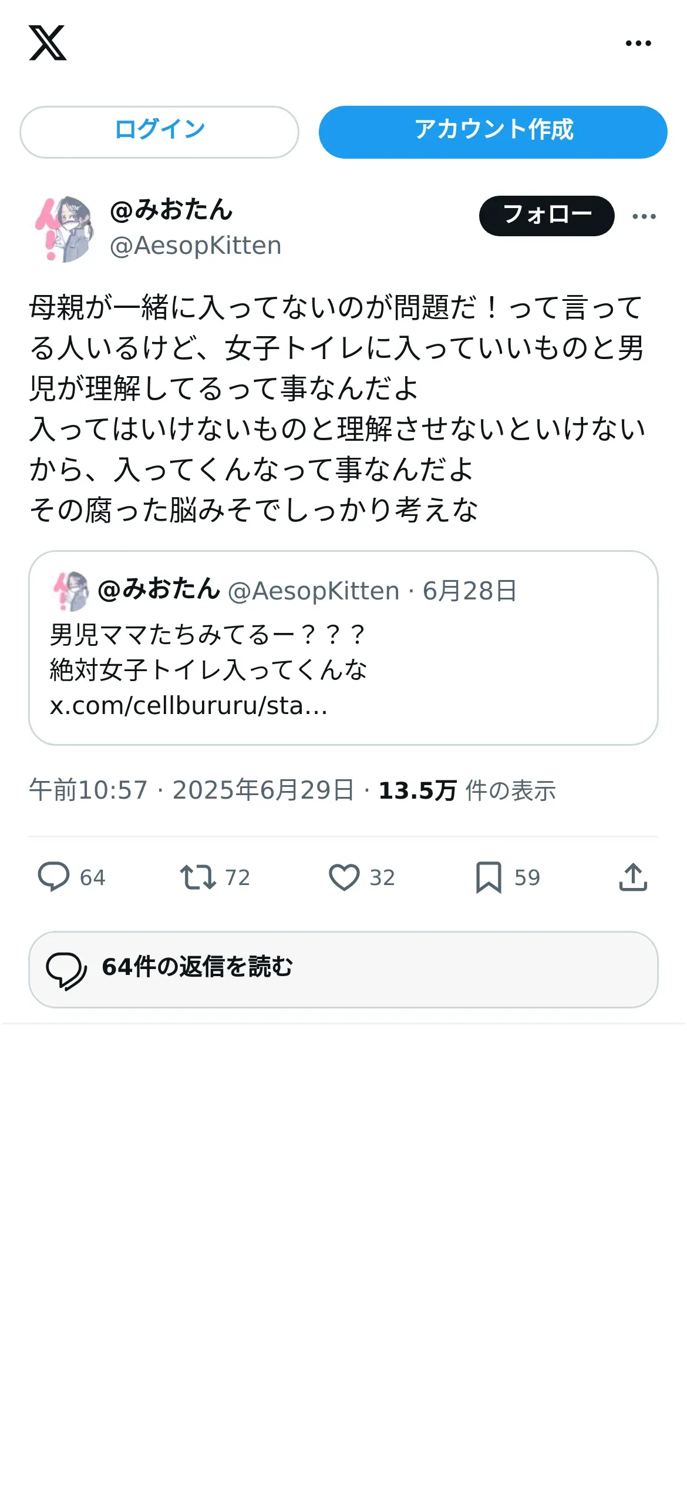687x1488 pixels.
Task: Click the small avatar in quoted tweet
Action: click(x=71, y=591)
